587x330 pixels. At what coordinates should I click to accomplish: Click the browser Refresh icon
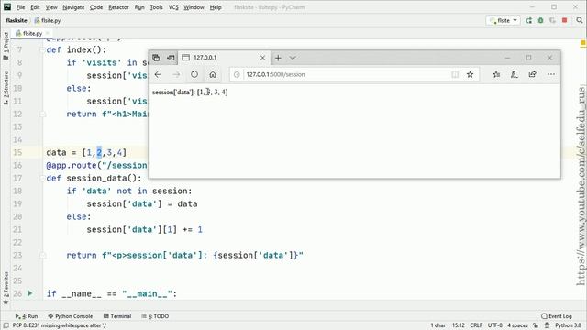pos(194,74)
